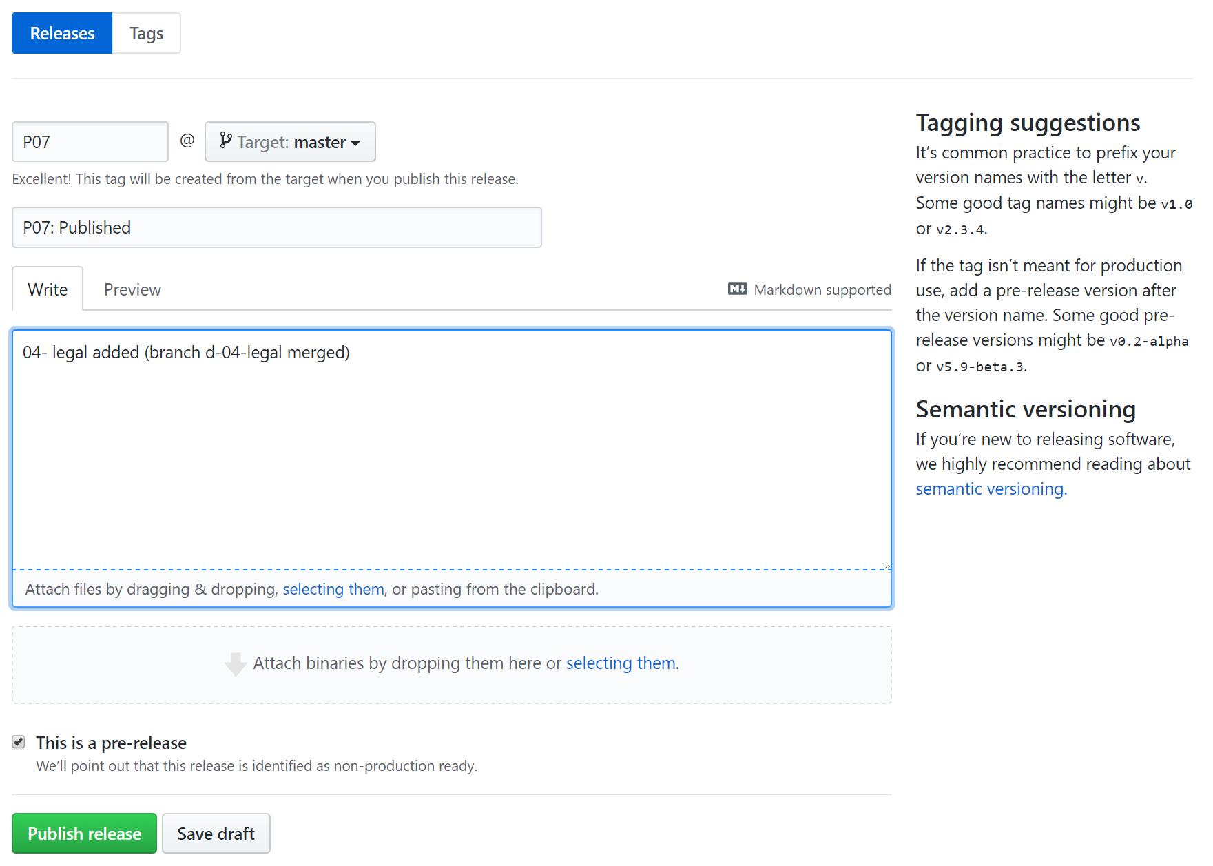Screen dimensions: 1213x866
Task: Switch to the Preview tab
Action: pyautogui.click(x=132, y=289)
